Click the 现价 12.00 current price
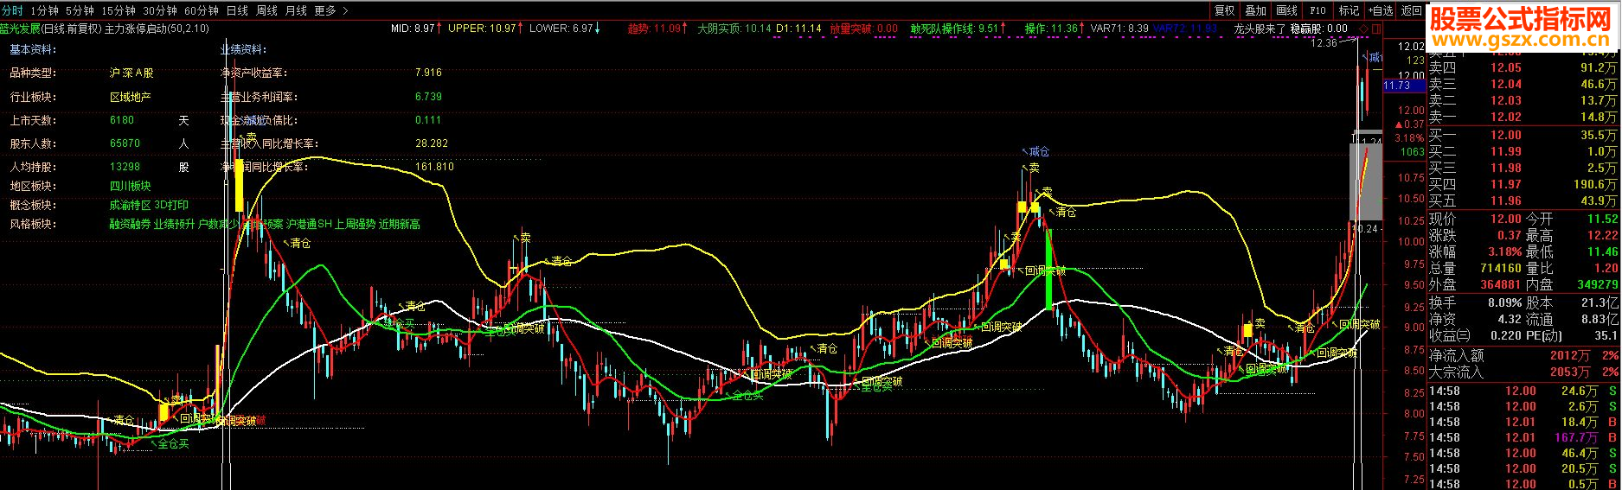This screenshot has width=1622, height=490. point(1505,220)
